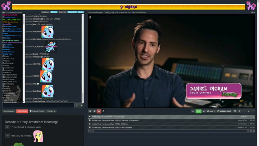Select the Chat Color option
The image size is (259, 146).
[63, 12]
